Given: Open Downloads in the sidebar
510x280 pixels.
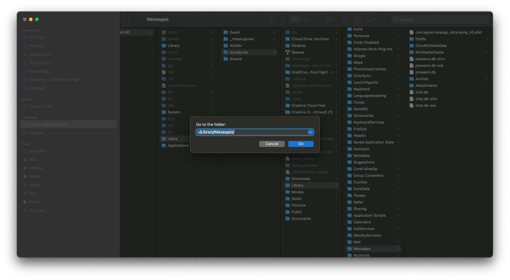Looking at the screenshot, I should point(39,71).
